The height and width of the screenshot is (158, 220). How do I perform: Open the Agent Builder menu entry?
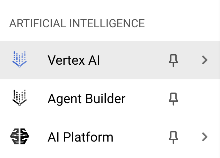click(86, 99)
